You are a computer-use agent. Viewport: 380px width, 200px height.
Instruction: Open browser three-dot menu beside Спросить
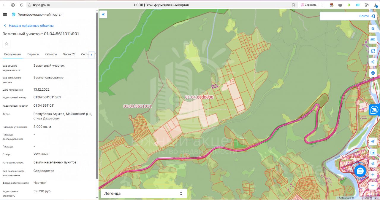click(x=322, y=5)
